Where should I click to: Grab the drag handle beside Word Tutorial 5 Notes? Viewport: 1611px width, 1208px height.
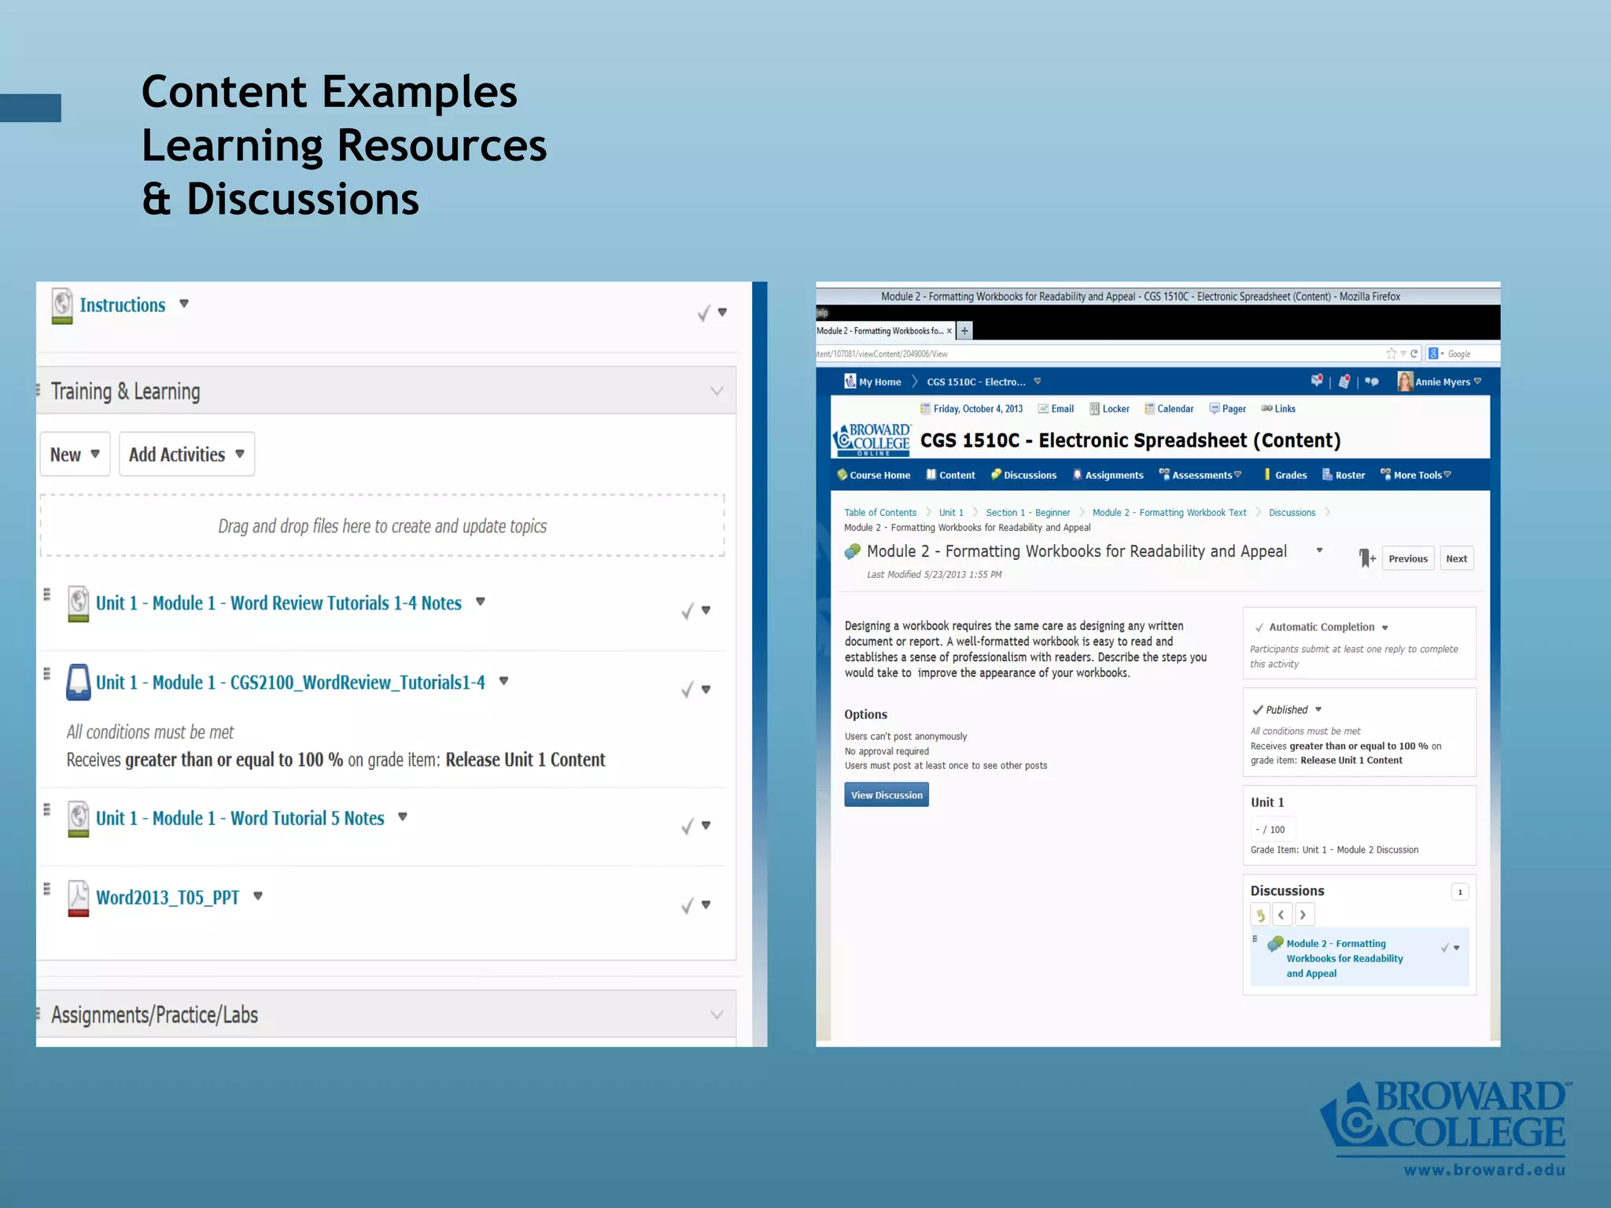coord(46,809)
